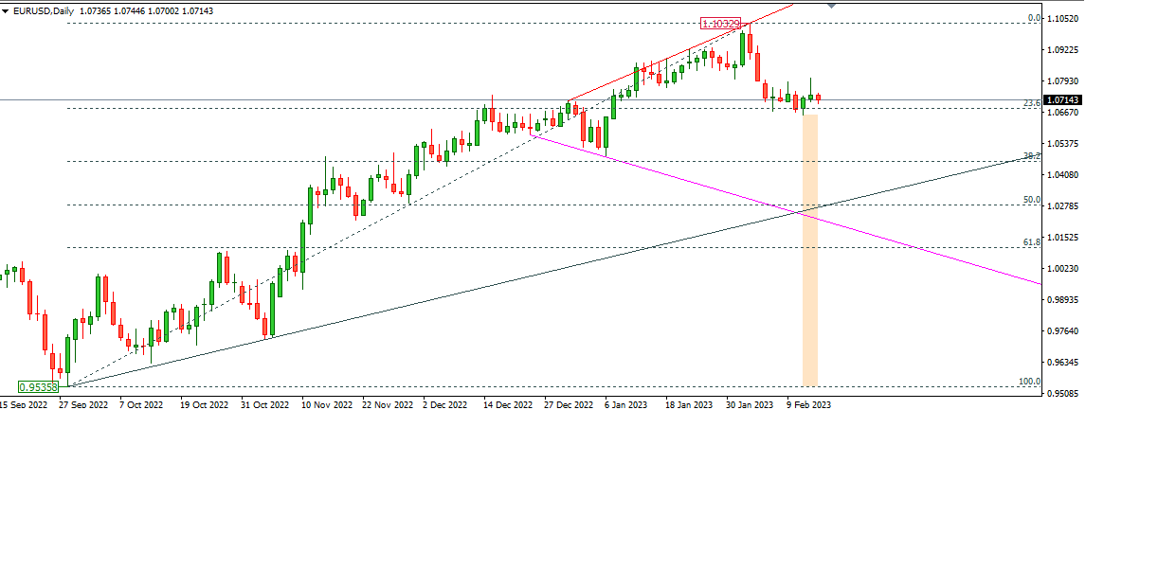Click the 14 Dec 2022 date label
Screen dimensions: 1158x570
(x=508, y=404)
